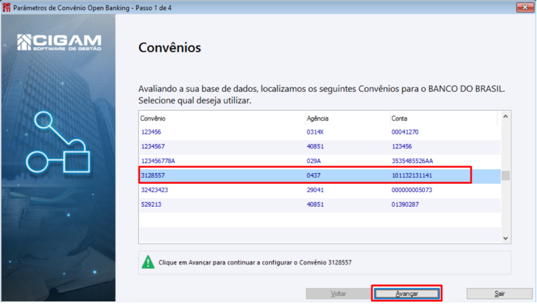The height and width of the screenshot is (304, 537).
Task: Click the green warning triangle icon
Action: (148, 262)
